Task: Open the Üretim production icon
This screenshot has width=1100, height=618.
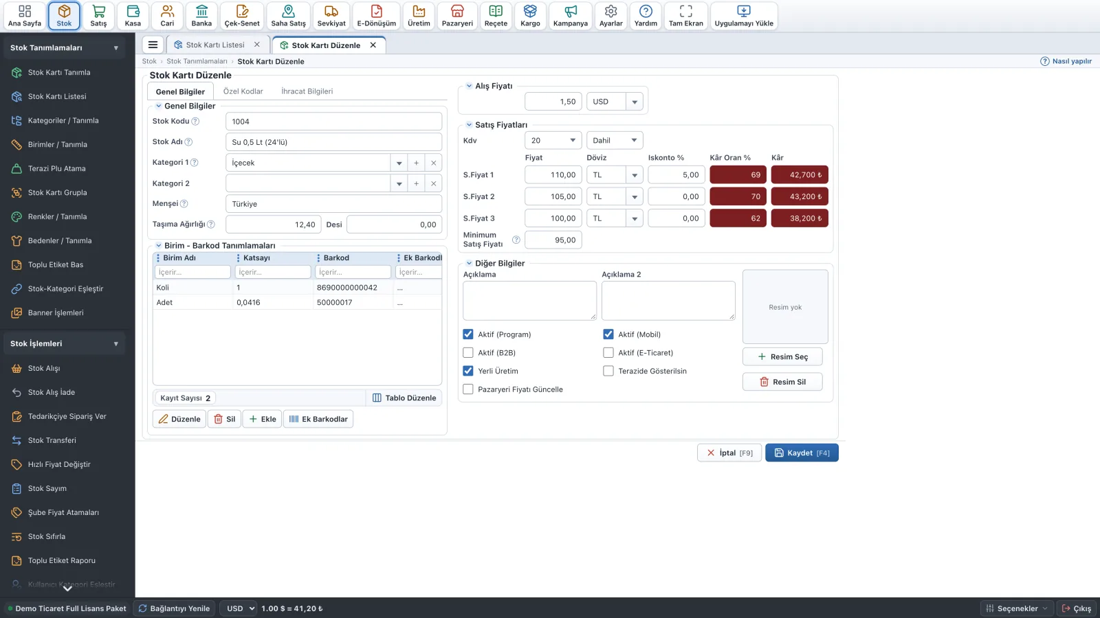Action: click(x=419, y=16)
